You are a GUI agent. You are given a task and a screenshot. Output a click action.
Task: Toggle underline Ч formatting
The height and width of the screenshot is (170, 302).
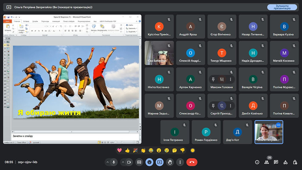click(x=39, y=31)
